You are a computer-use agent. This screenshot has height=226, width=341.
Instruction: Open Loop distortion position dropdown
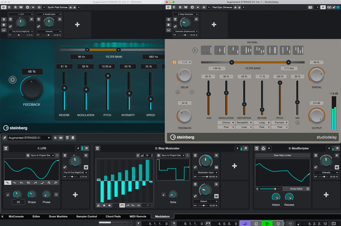click(244, 127)
